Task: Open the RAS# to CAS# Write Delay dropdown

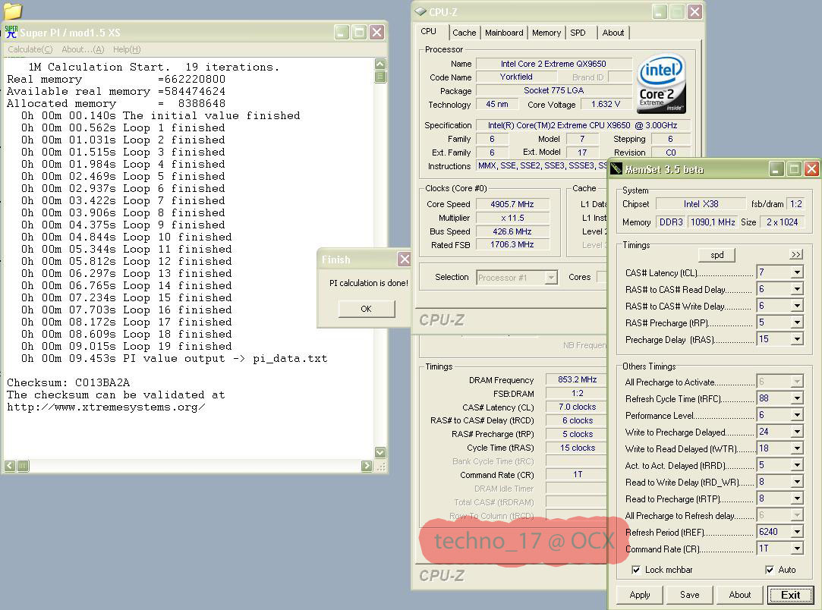Action: tap(797, 306)
